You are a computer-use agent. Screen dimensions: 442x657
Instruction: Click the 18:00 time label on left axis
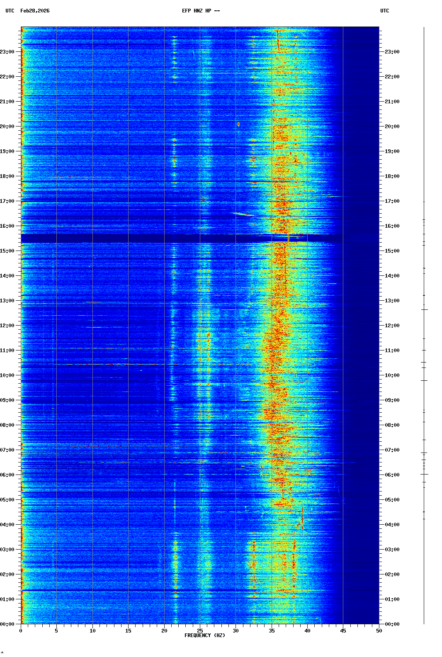tap(7, 176)
